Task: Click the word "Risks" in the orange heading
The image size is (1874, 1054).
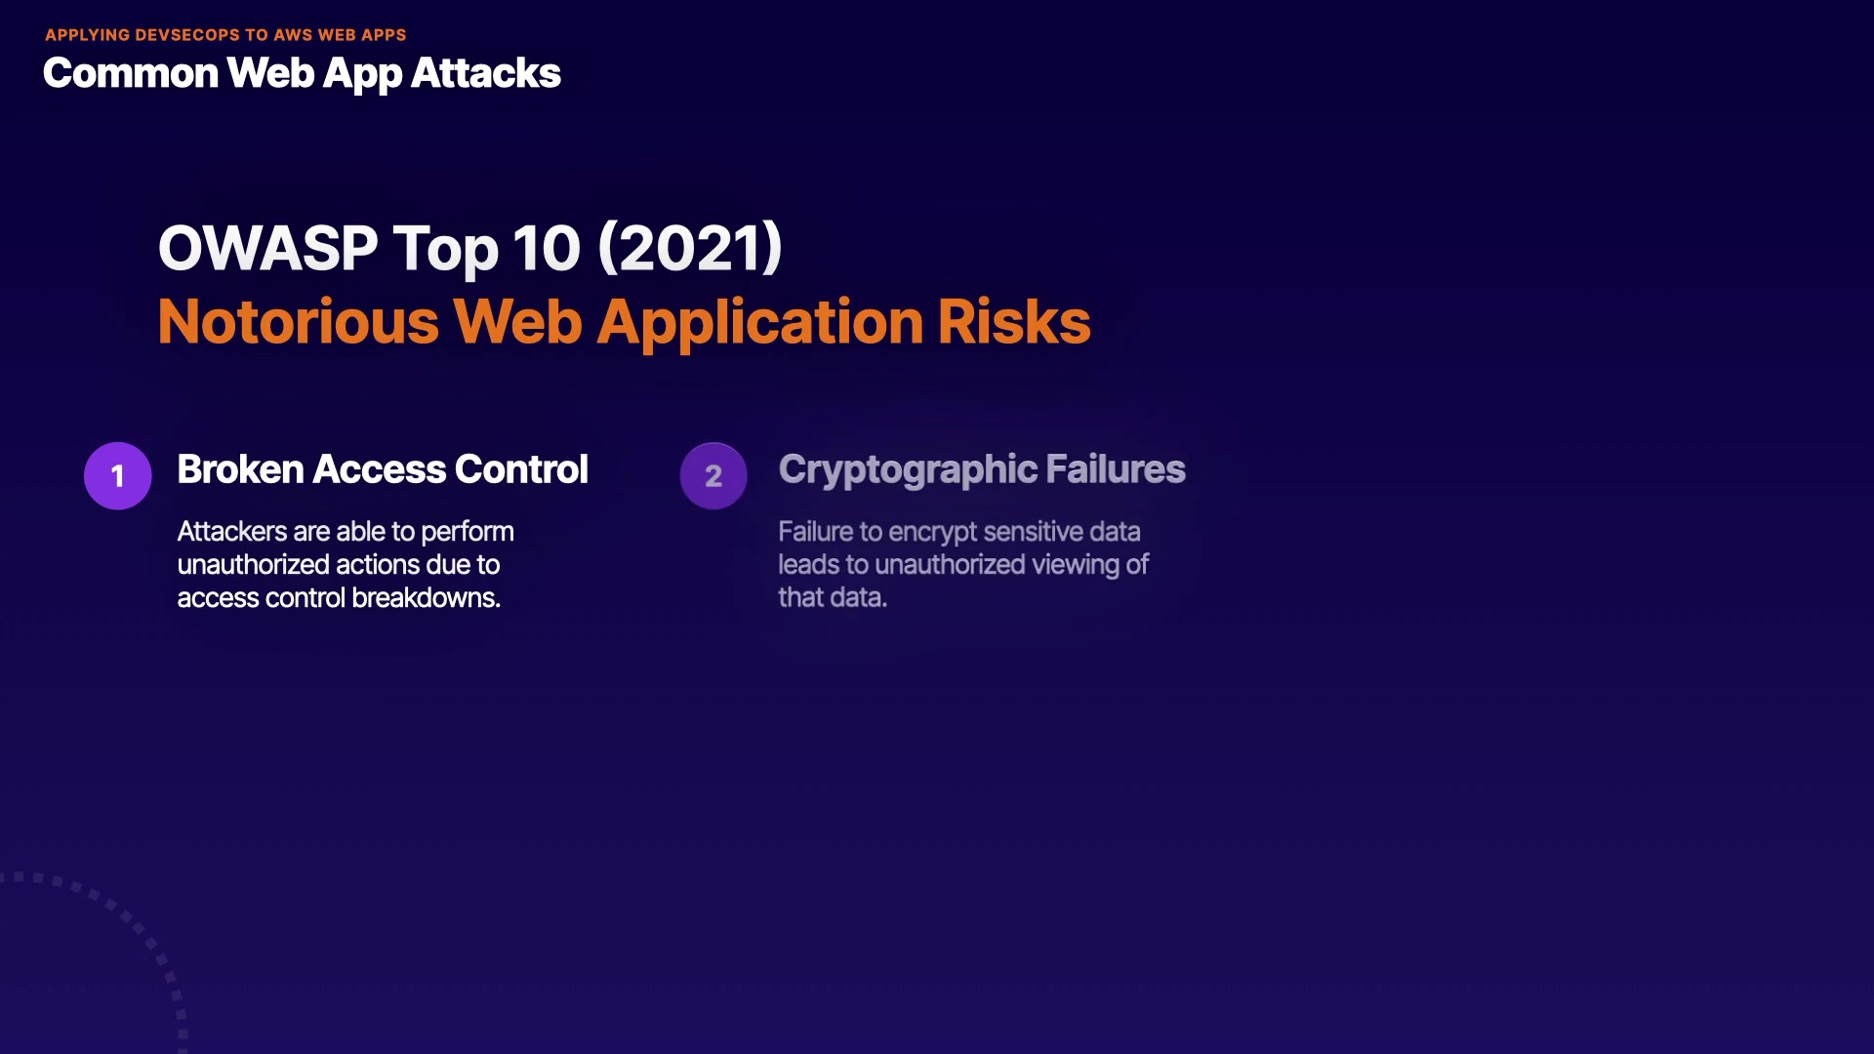Action: tap(1014, 322)
